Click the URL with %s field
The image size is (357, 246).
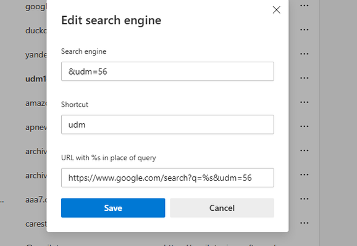(x=167, y=178)
